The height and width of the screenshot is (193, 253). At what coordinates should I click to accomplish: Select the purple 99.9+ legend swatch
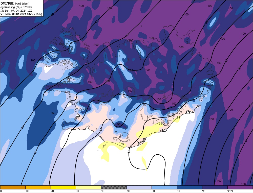(240, 187)
